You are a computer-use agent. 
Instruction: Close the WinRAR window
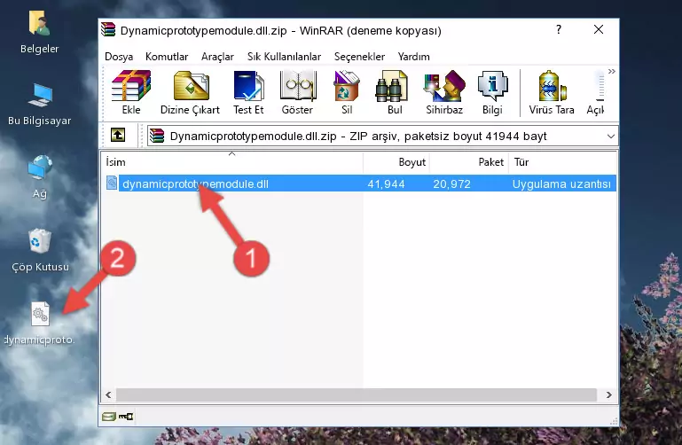[599, 29]
